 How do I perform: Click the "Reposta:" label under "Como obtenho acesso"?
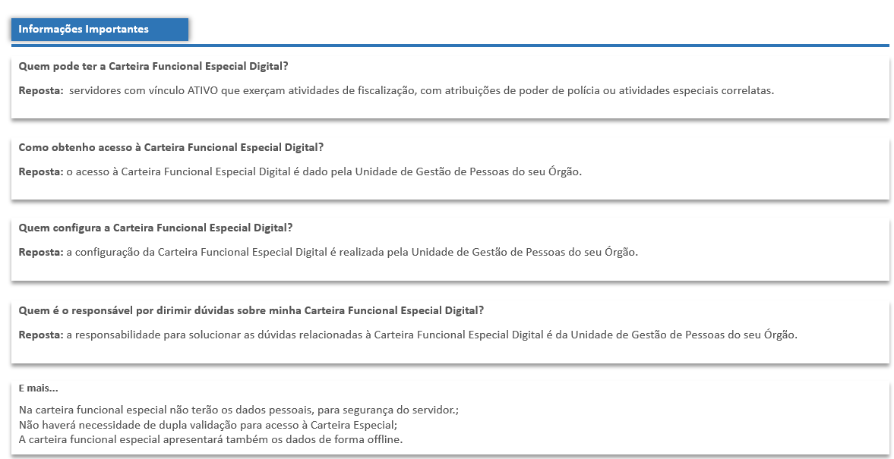coord(41,171)
